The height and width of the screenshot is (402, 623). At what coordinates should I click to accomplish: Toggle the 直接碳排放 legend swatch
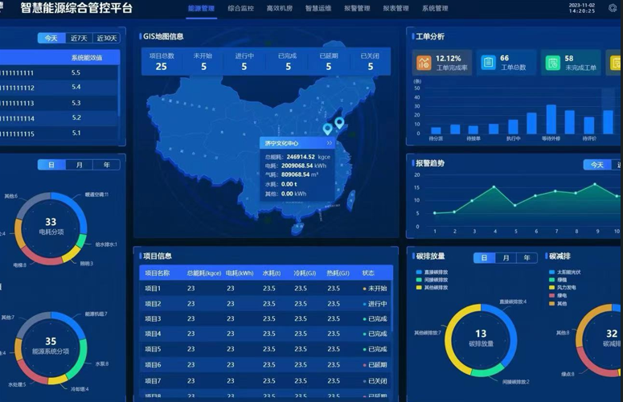click(x=419, y=272)
